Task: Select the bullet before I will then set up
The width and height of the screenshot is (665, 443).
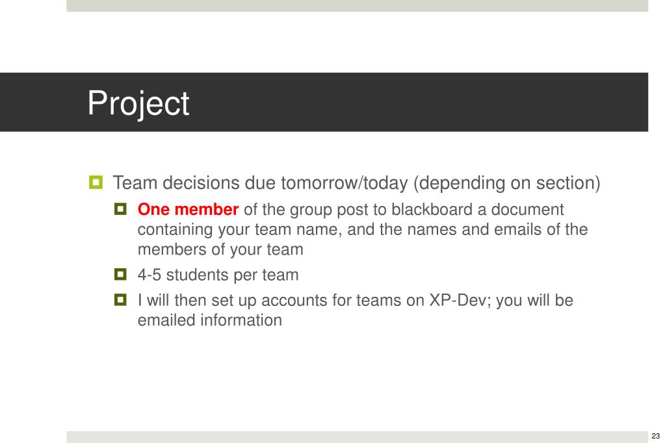Action: [x=120, y=300]
